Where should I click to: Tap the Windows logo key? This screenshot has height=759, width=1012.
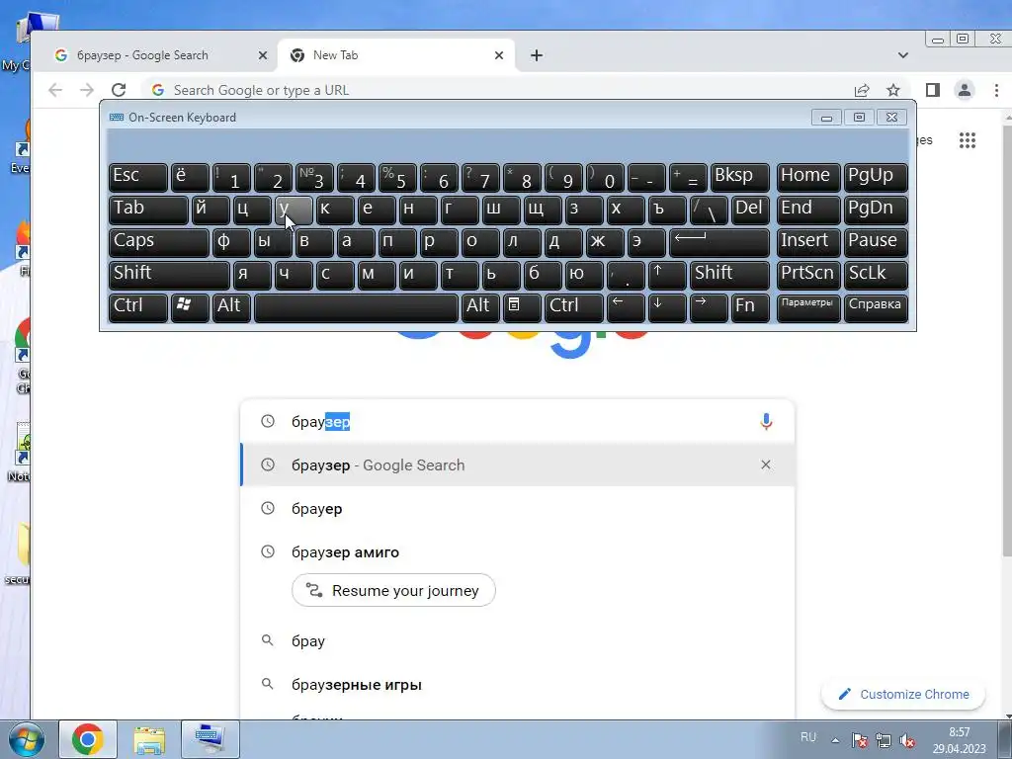(x=189, y=307)
